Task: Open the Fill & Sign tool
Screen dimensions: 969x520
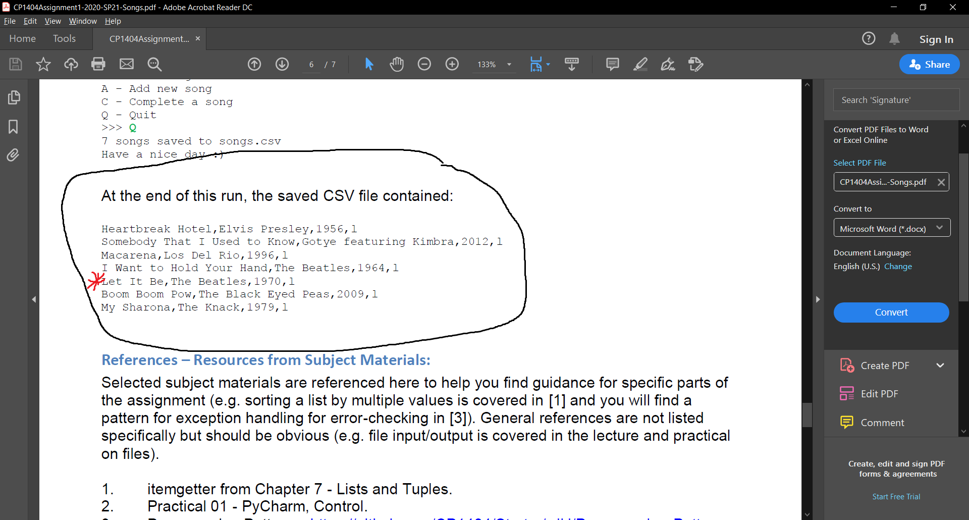Action: coord(668,64)
